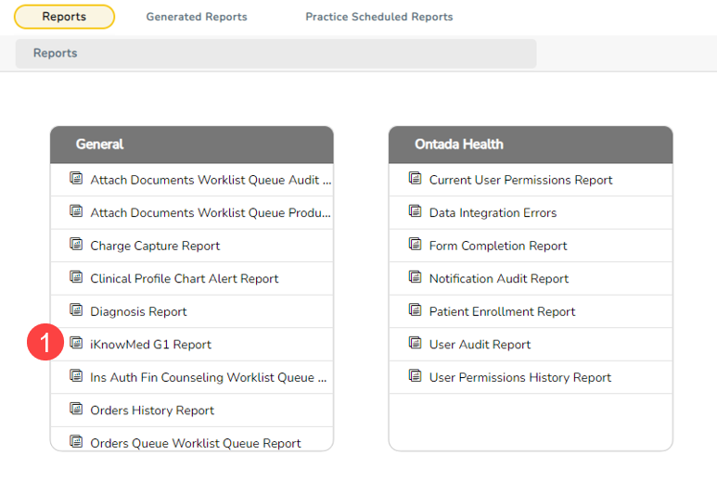Click the icon beside User Audit Report
Image resolution: width=717 pixels, height=493 pixels.
(416, 343)
